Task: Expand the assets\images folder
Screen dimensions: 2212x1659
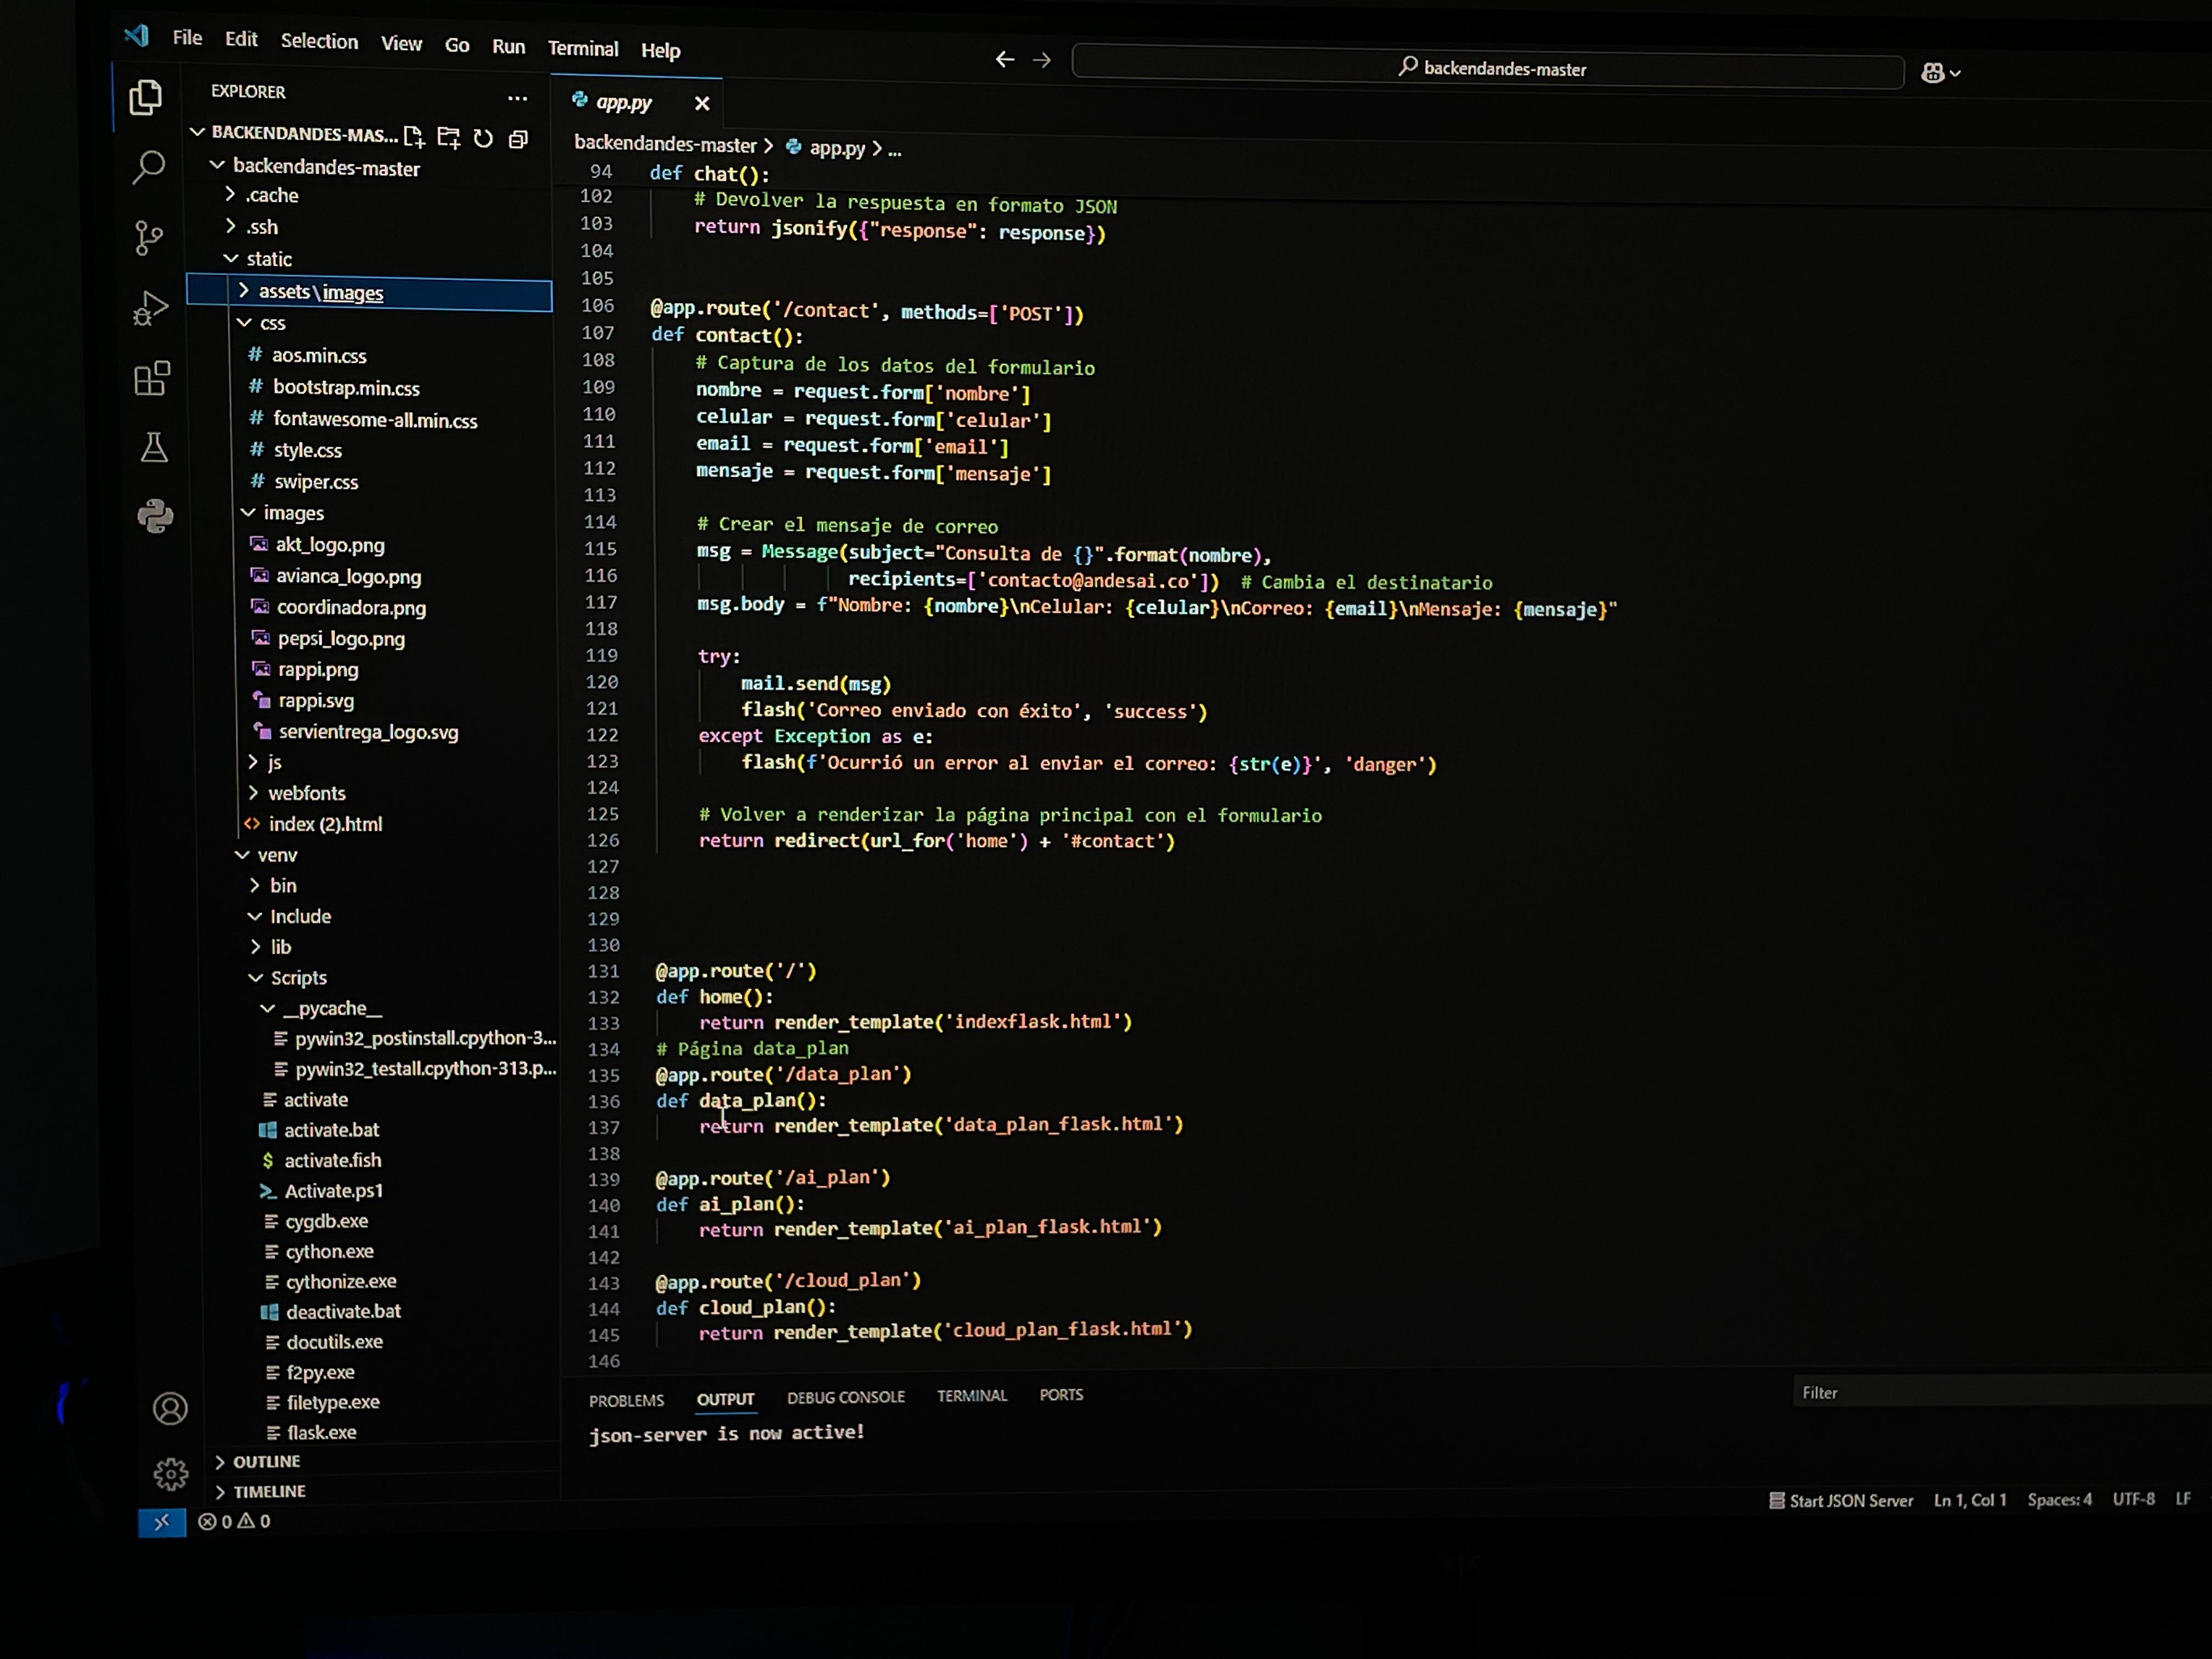Action: 370,292
